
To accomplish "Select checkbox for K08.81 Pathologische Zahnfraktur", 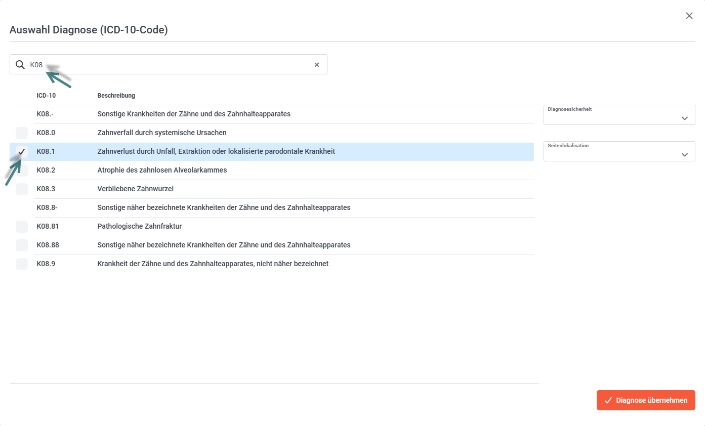I will pos(22,227).
